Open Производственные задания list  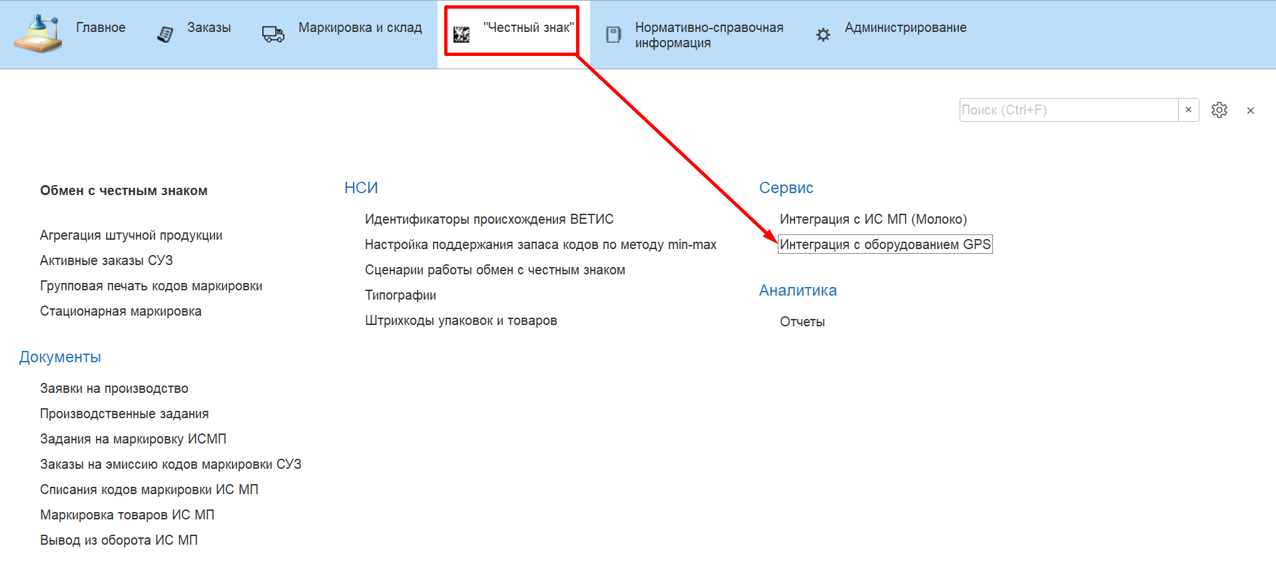pos(125,414)
